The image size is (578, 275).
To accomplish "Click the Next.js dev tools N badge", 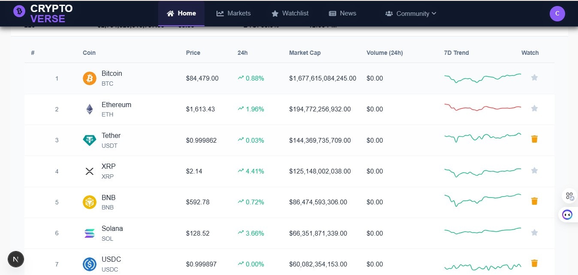I will 16,259.
